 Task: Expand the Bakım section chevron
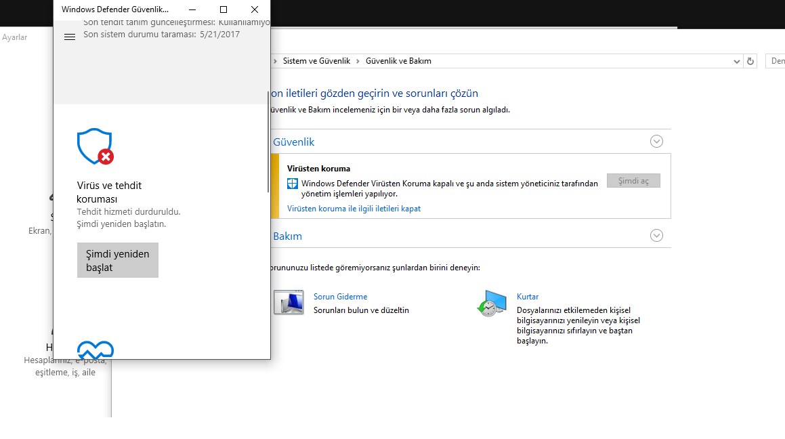pos(656,236)
